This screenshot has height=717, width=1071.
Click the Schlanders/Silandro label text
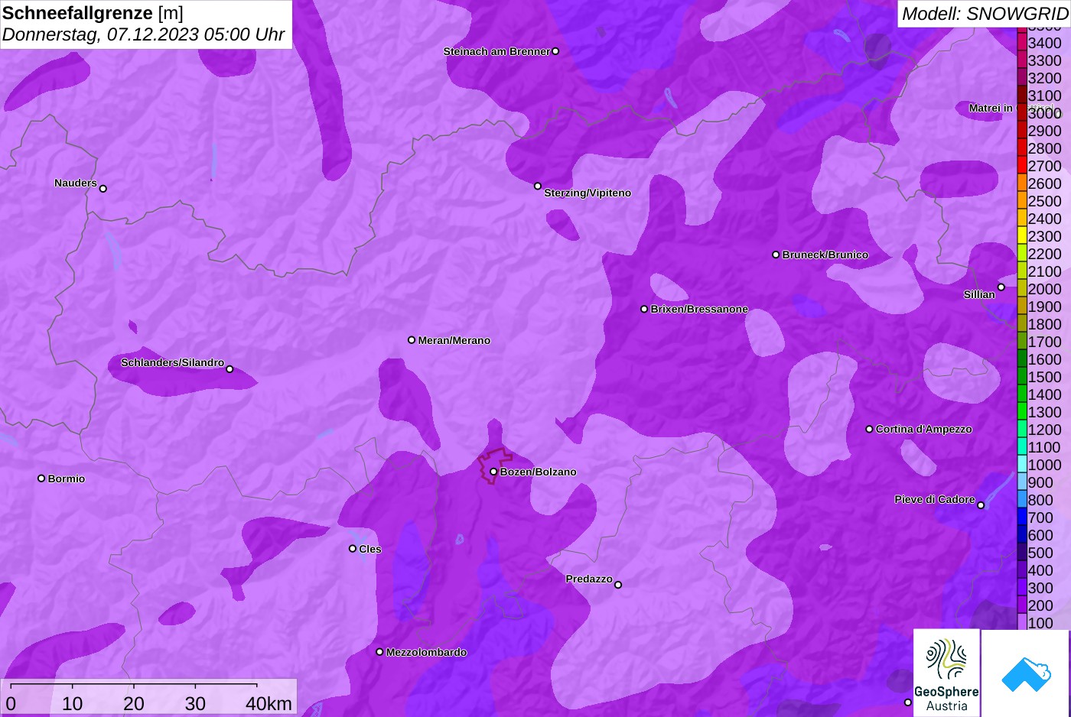(x=173, y=362)
